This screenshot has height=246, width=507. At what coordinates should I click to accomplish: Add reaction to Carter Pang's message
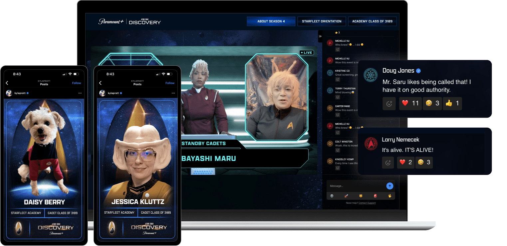pos(338,115)
